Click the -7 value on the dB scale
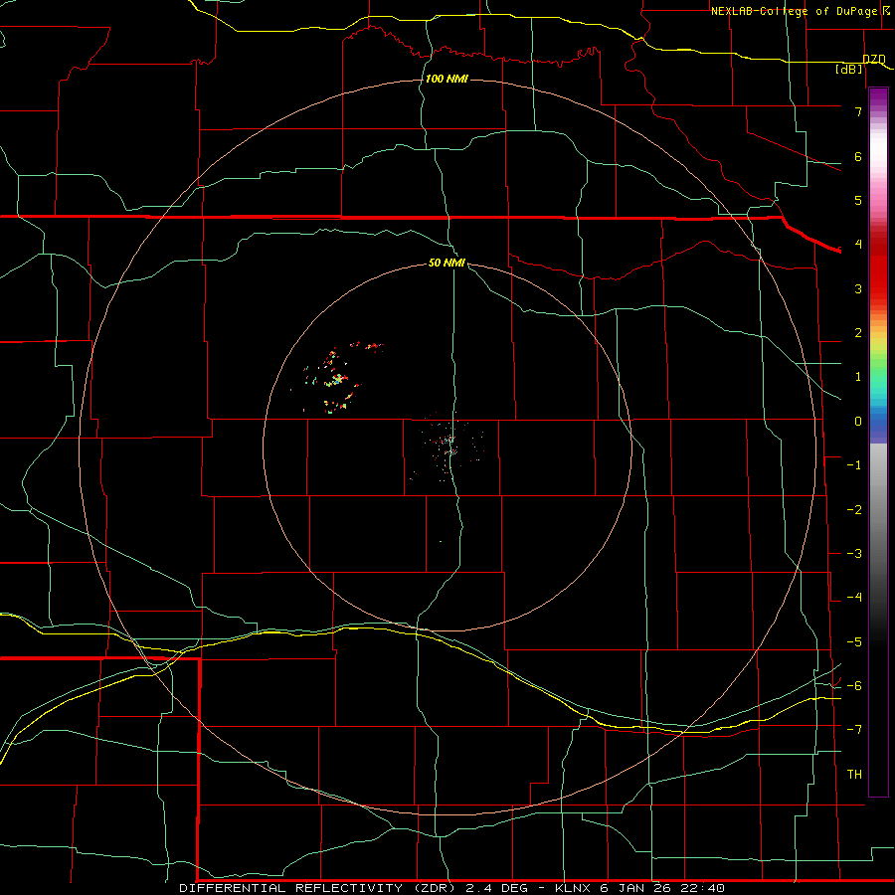Screen dimensions: 895x895 click(854, 730)
